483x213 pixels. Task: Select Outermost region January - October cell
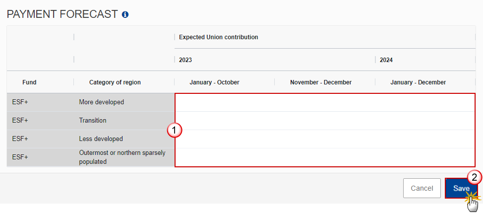point(225,157)
